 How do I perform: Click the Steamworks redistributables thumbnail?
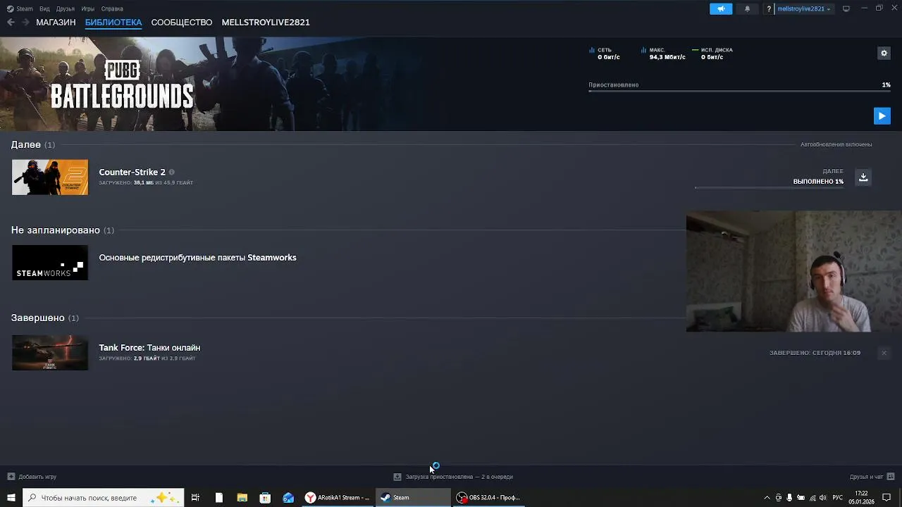[50, 263]
